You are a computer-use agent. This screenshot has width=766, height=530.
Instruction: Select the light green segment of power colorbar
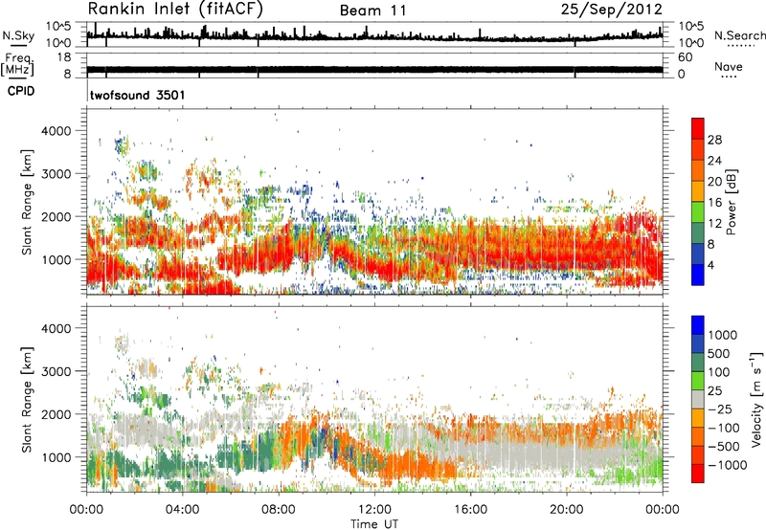click(698, 211)
